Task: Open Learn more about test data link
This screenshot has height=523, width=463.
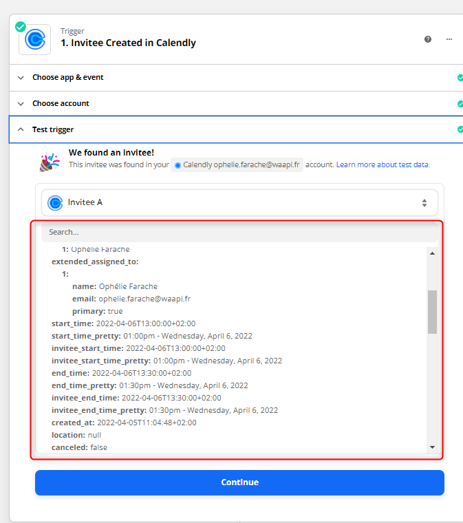Action: point(383,164)
